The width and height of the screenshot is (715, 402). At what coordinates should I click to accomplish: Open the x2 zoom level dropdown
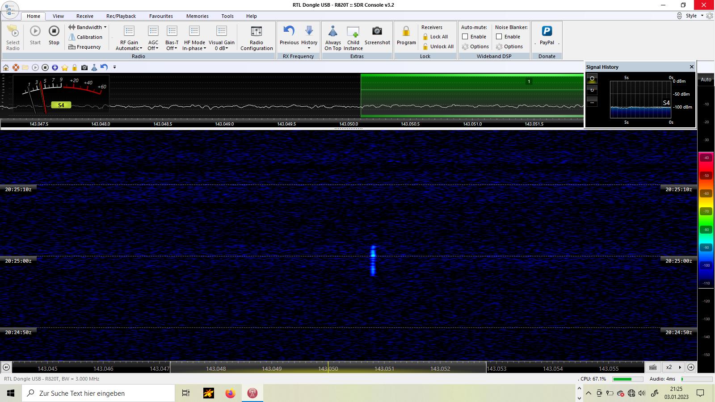coord(673,367)
